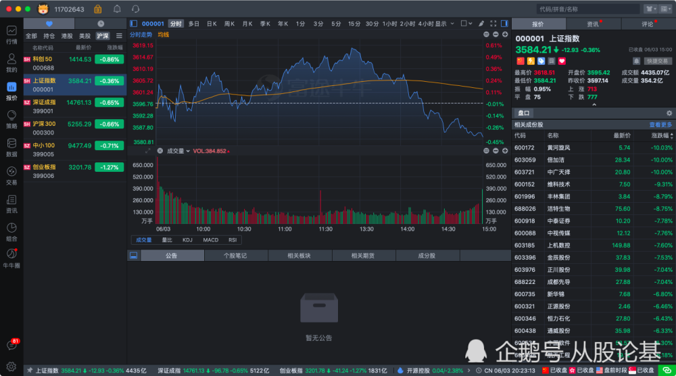Image resolution: width=676 pixels, height=376 pixels.
Task: Switch to the 日K chart tab
Action: (x=212, y=24)
